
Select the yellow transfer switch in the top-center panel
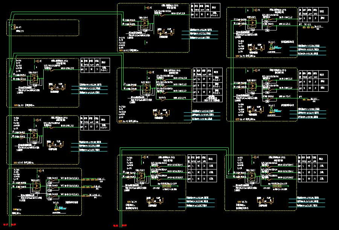(145, 23)
